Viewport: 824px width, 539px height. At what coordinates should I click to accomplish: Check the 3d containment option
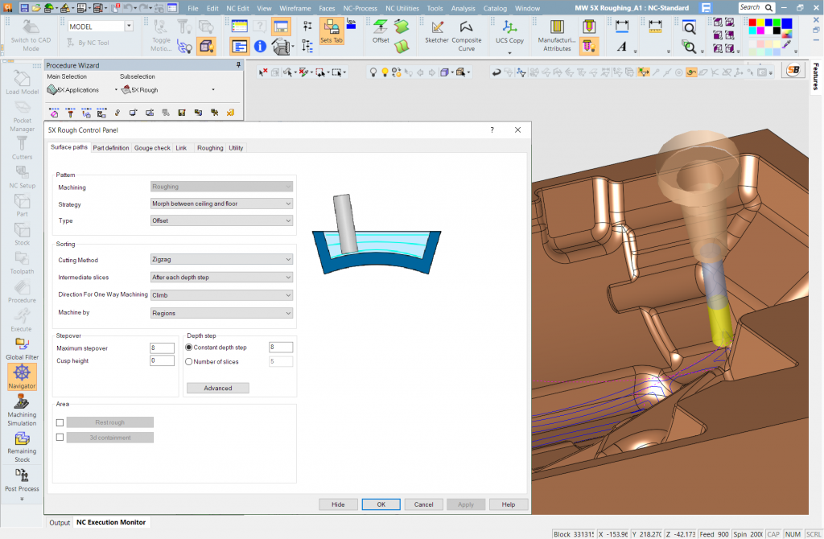(60, 437)
